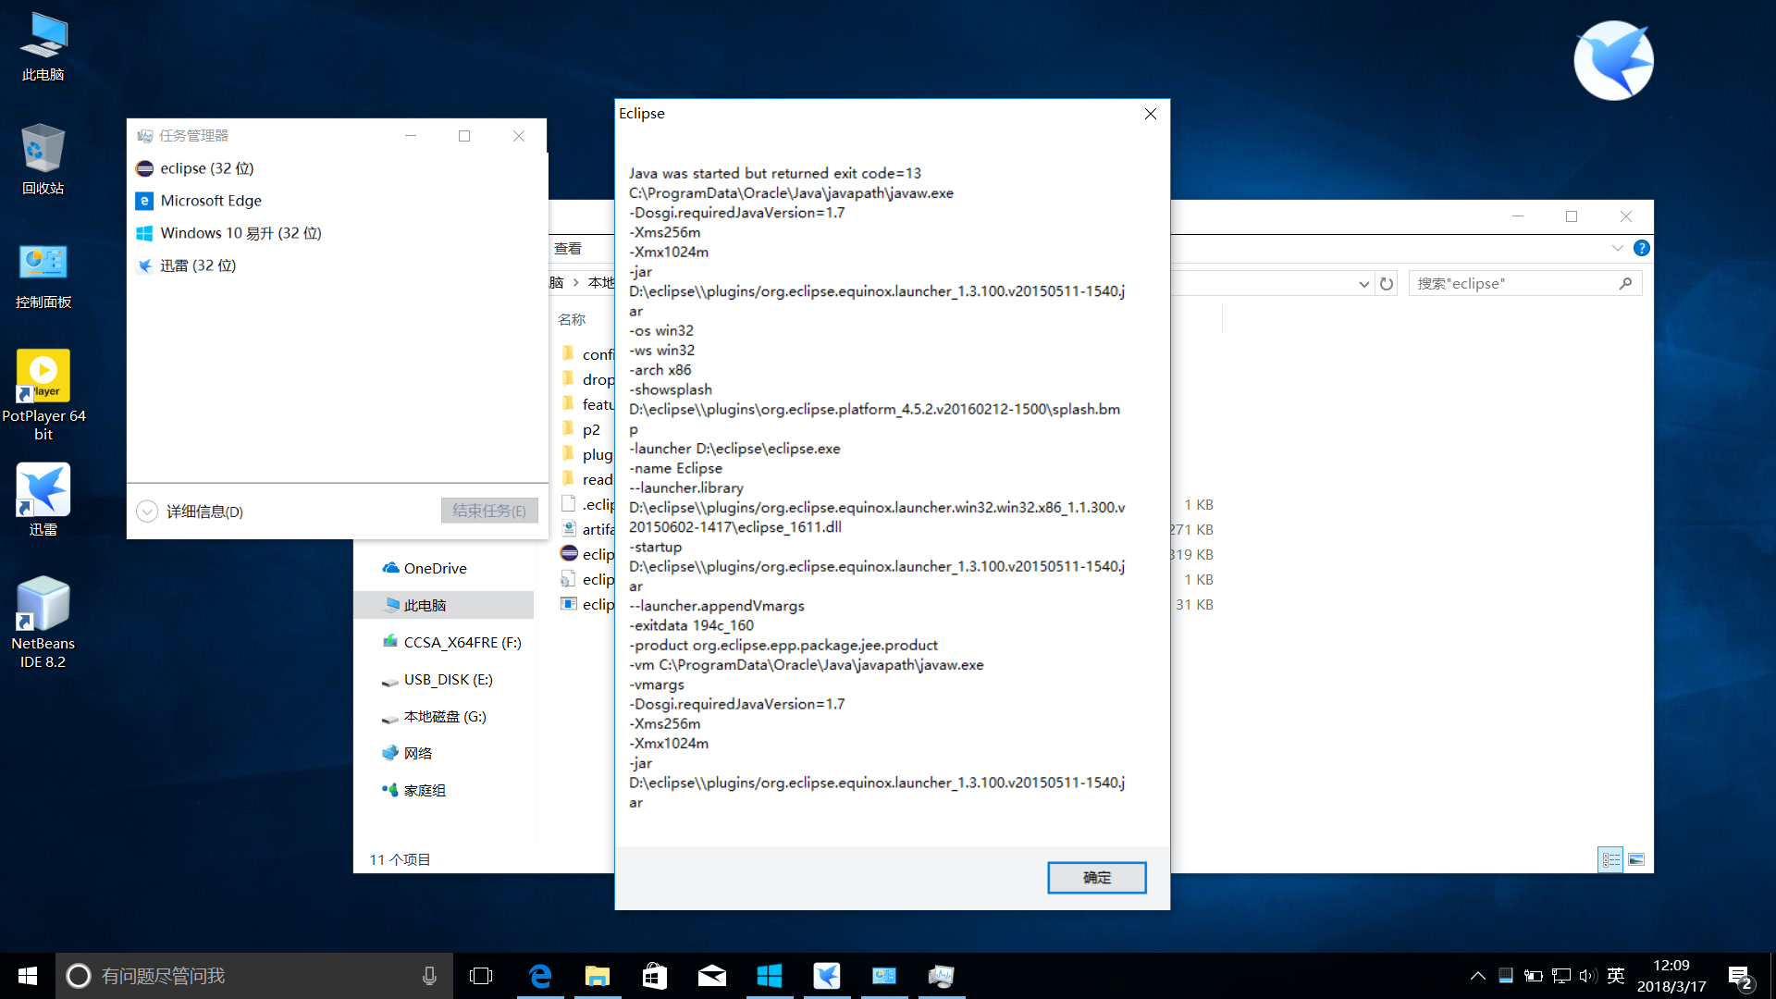Open Windows 10 易升 from taskbar

(770, 976)
